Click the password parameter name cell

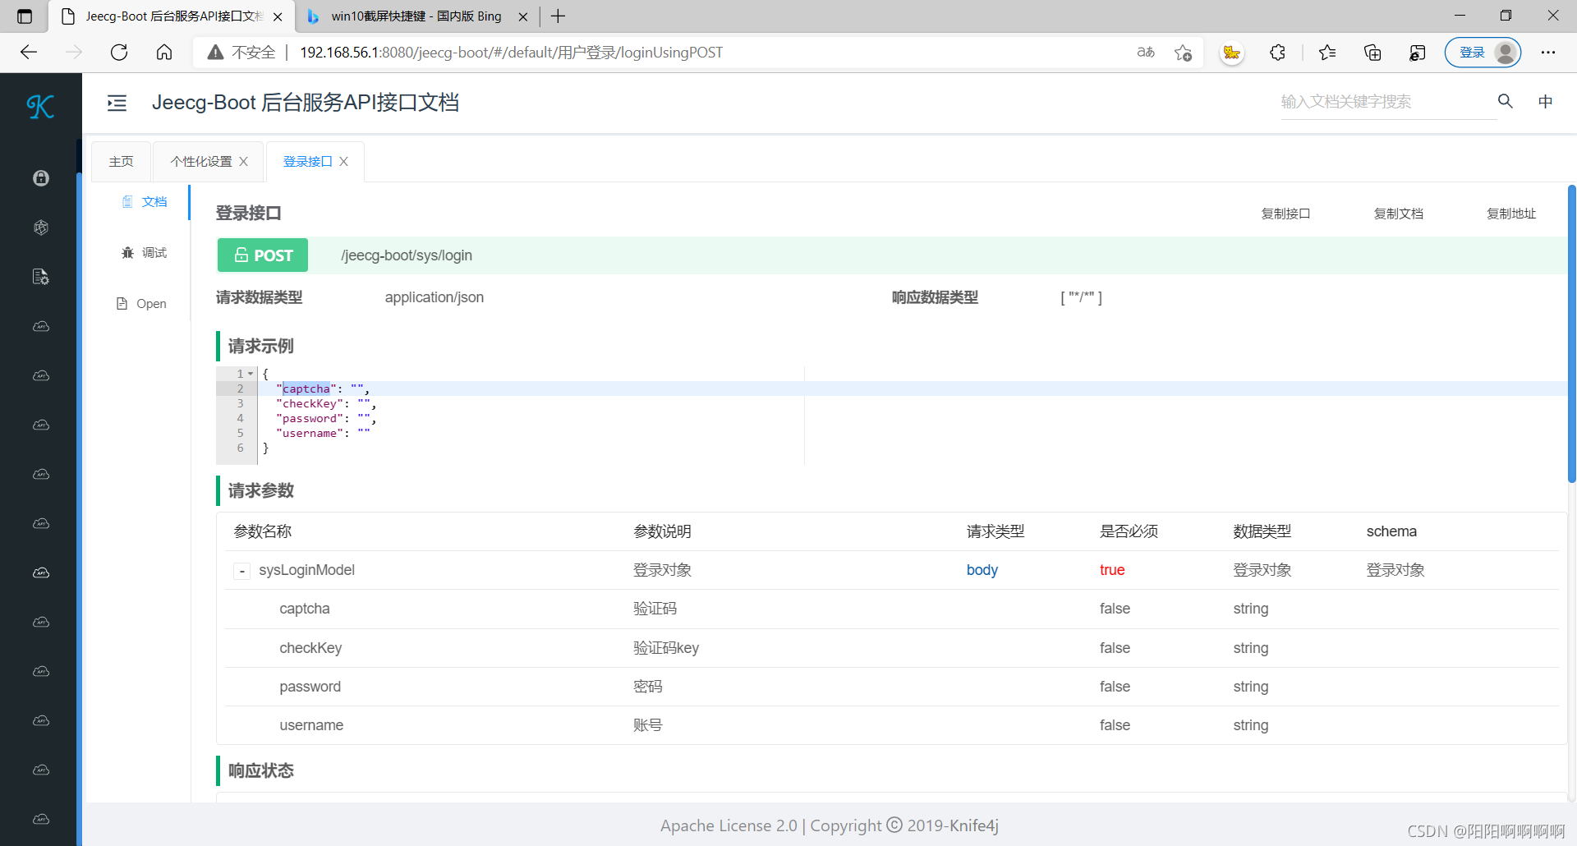click(310, 687)
